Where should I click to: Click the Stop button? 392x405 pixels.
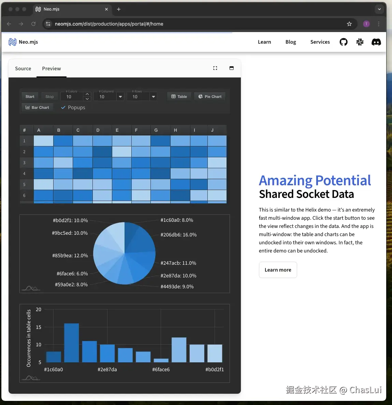[x=49, y=97]
